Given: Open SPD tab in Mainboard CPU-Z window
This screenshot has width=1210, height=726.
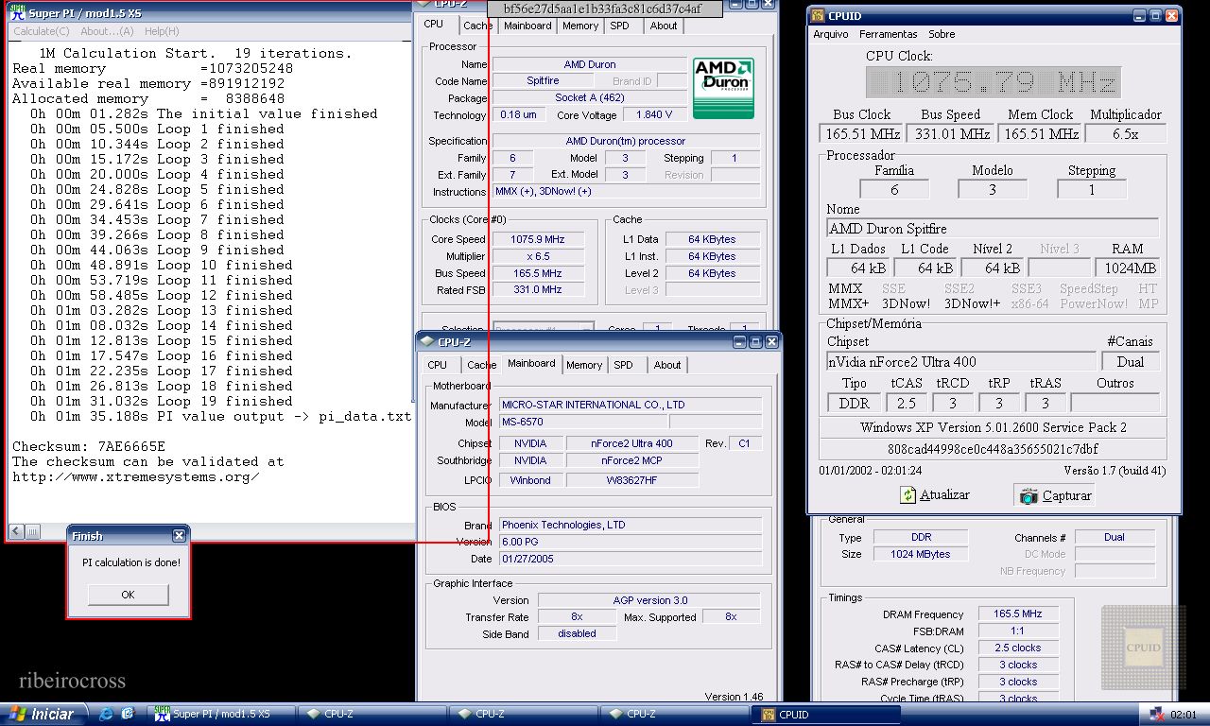Looking at the screenshot, I should 624,365.
